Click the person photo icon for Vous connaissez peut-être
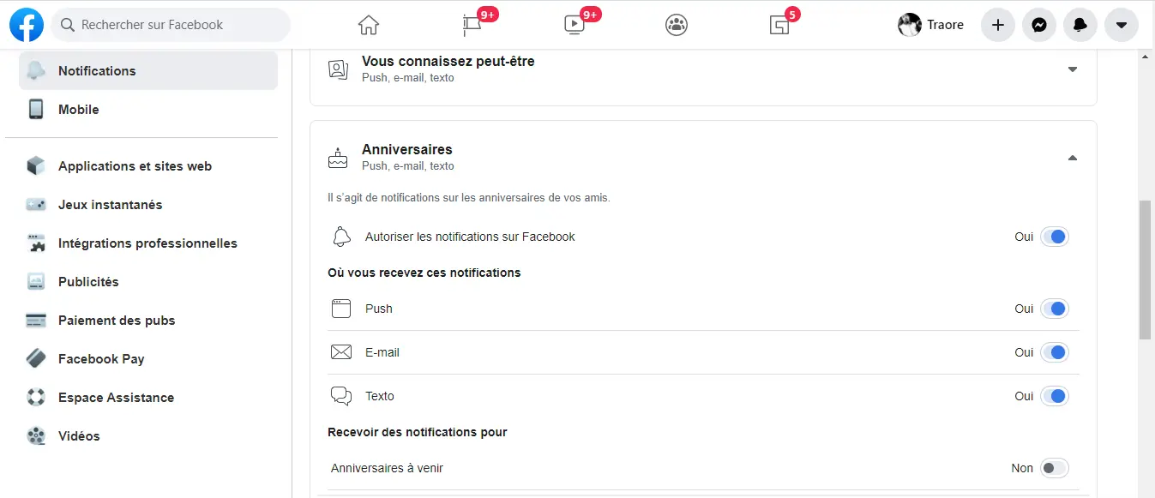1155x498 pixels. click(x=339, y=69)
